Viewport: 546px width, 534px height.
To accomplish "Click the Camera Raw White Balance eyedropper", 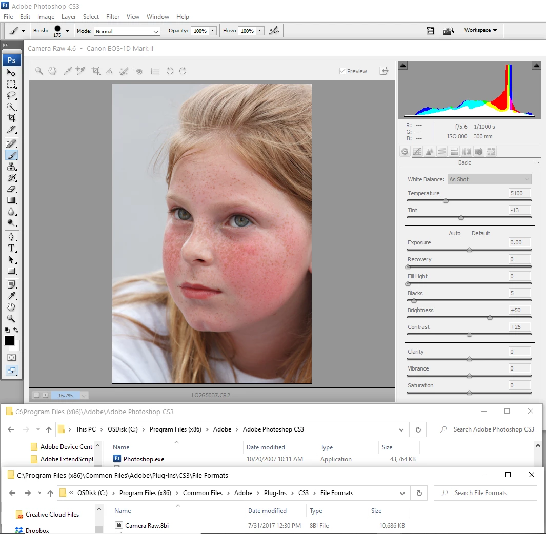I will click(67, 71).
